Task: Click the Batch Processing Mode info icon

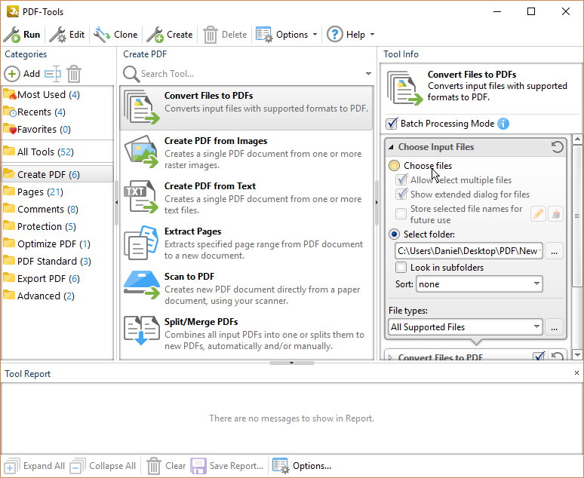Action: pyautogui.click(x=503, y=124)
